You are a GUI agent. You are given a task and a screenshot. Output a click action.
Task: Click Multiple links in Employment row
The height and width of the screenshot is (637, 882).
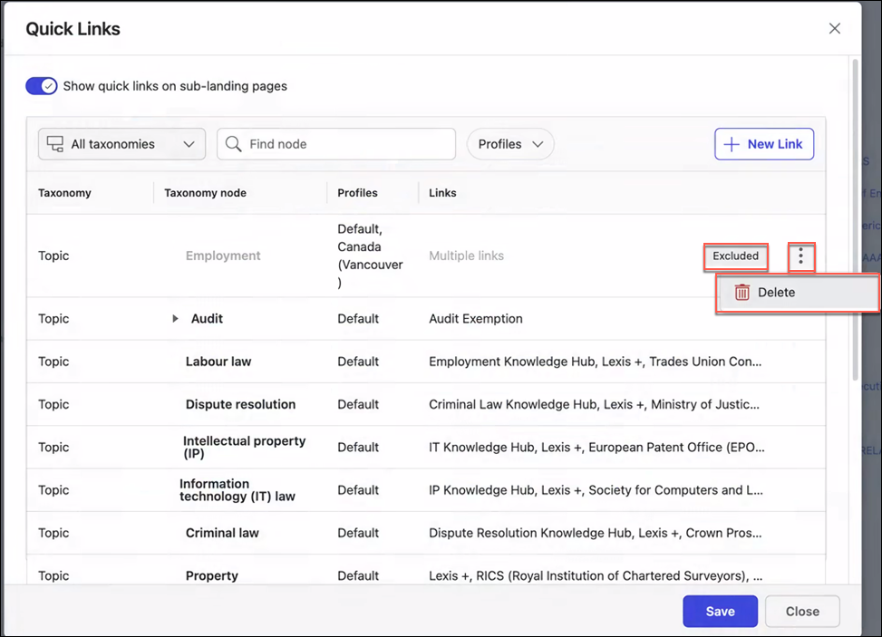click(466, 256)
